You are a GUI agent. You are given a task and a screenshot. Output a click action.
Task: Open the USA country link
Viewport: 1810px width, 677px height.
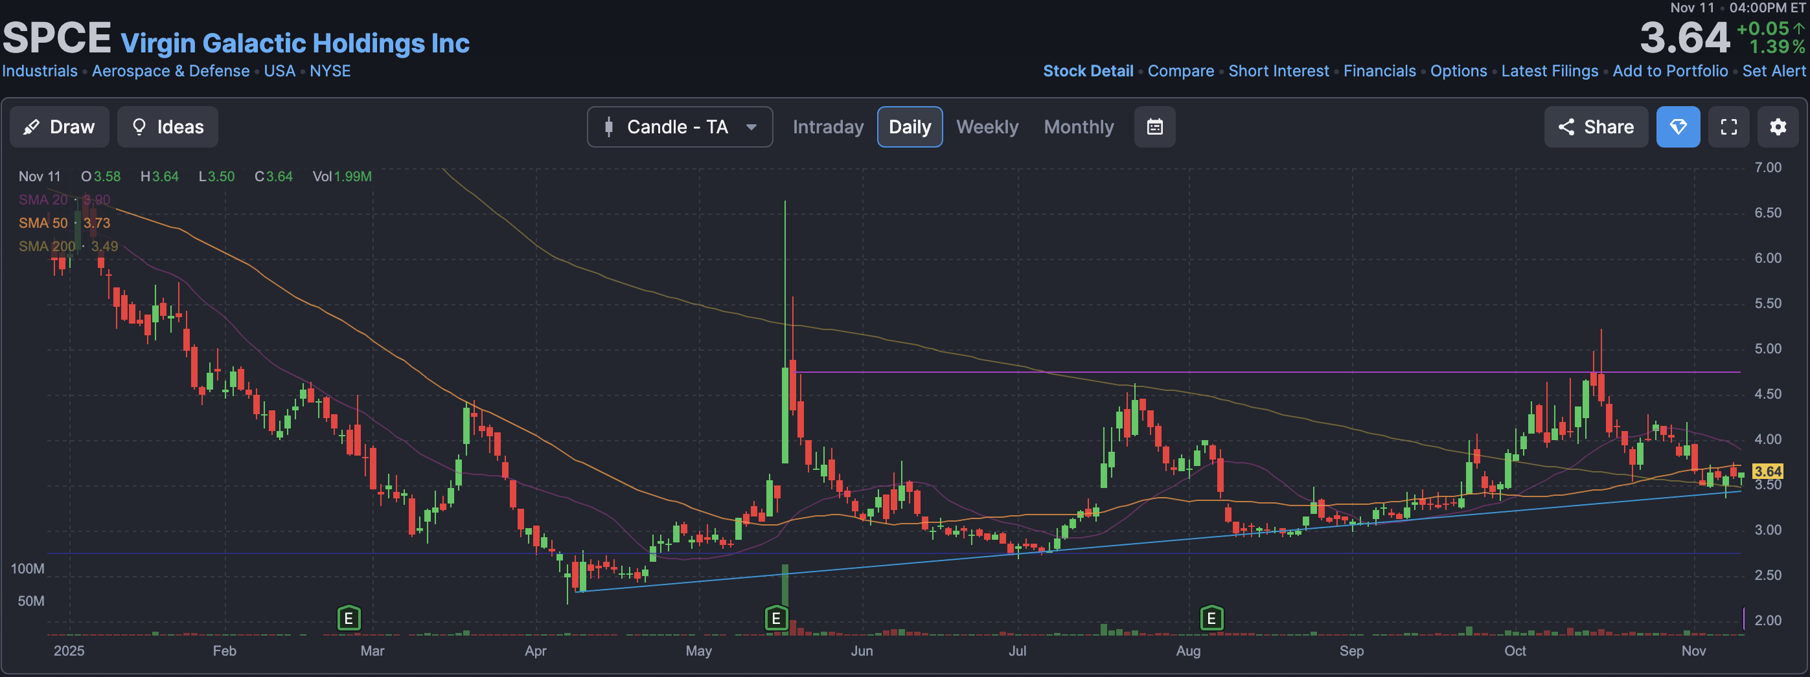(x=280, y=71)
